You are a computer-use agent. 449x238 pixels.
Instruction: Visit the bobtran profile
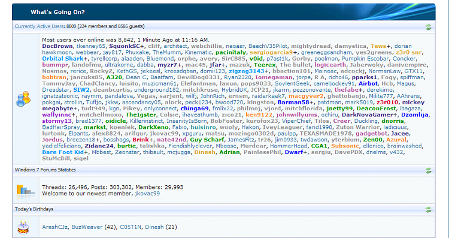coord(54,77)
